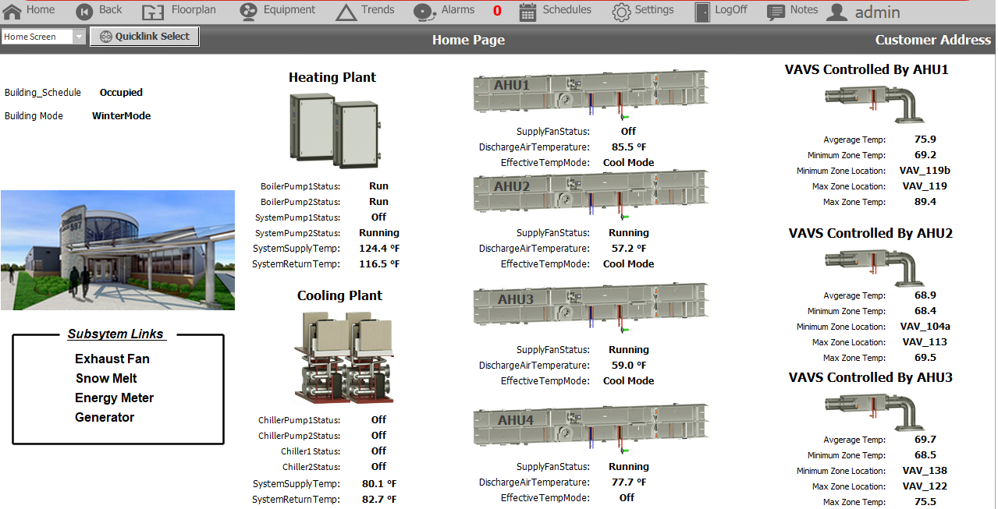Open the Schedules screen

pos(555,11)
